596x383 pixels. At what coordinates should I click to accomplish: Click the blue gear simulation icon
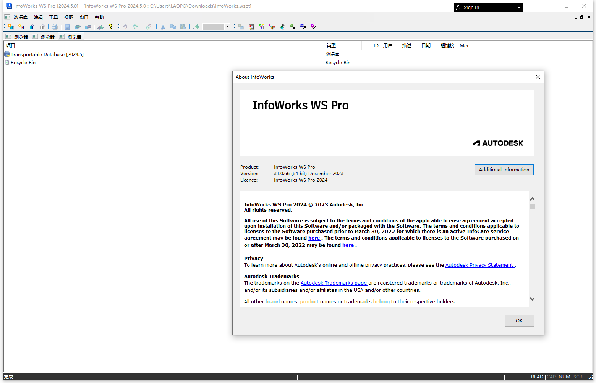pos(303,27)
